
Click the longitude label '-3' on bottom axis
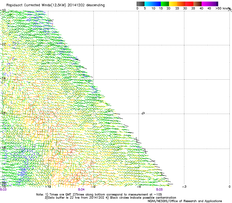tap(184, 187)
